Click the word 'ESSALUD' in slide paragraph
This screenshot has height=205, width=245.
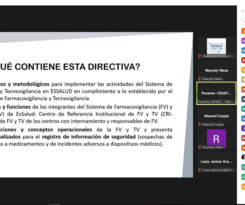(61, 91)
